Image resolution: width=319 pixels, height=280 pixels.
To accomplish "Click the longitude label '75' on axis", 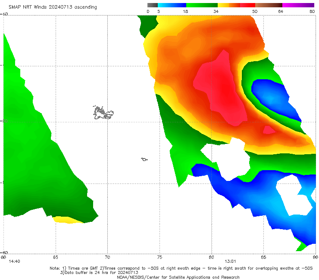I will click(159, 257).
